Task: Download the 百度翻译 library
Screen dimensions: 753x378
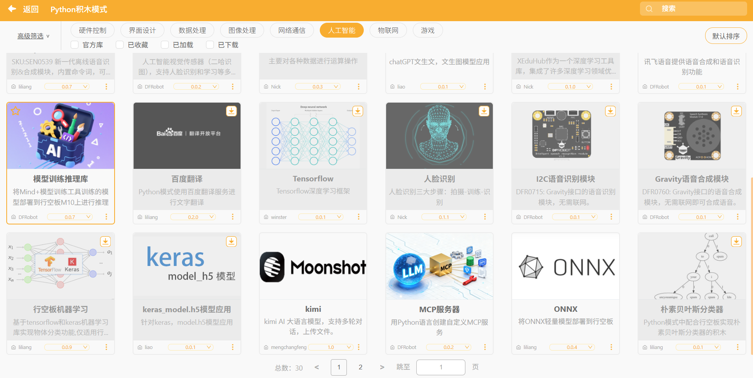Action: [x=232, y=111]
